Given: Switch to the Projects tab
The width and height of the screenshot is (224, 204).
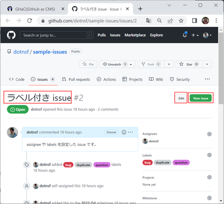Looking at the screenshot, I should 133,79.
